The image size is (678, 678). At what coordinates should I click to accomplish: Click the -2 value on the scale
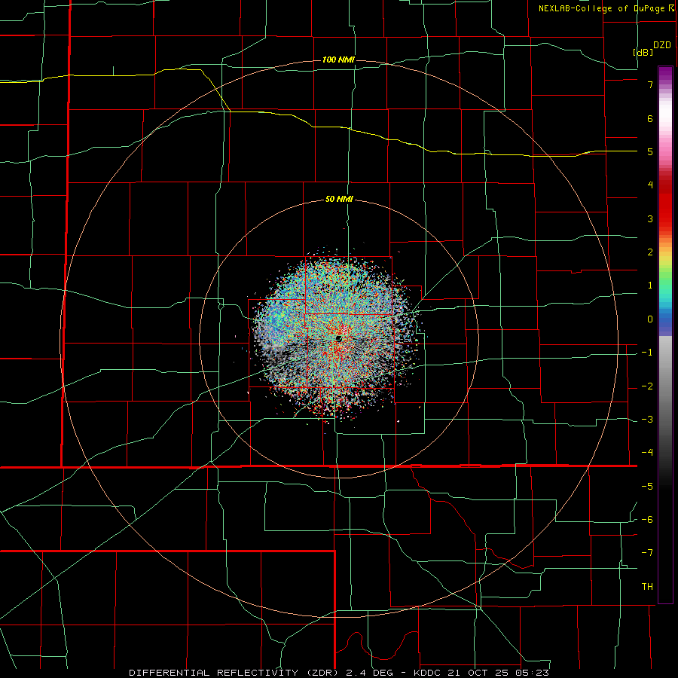[x=647, y=386]
